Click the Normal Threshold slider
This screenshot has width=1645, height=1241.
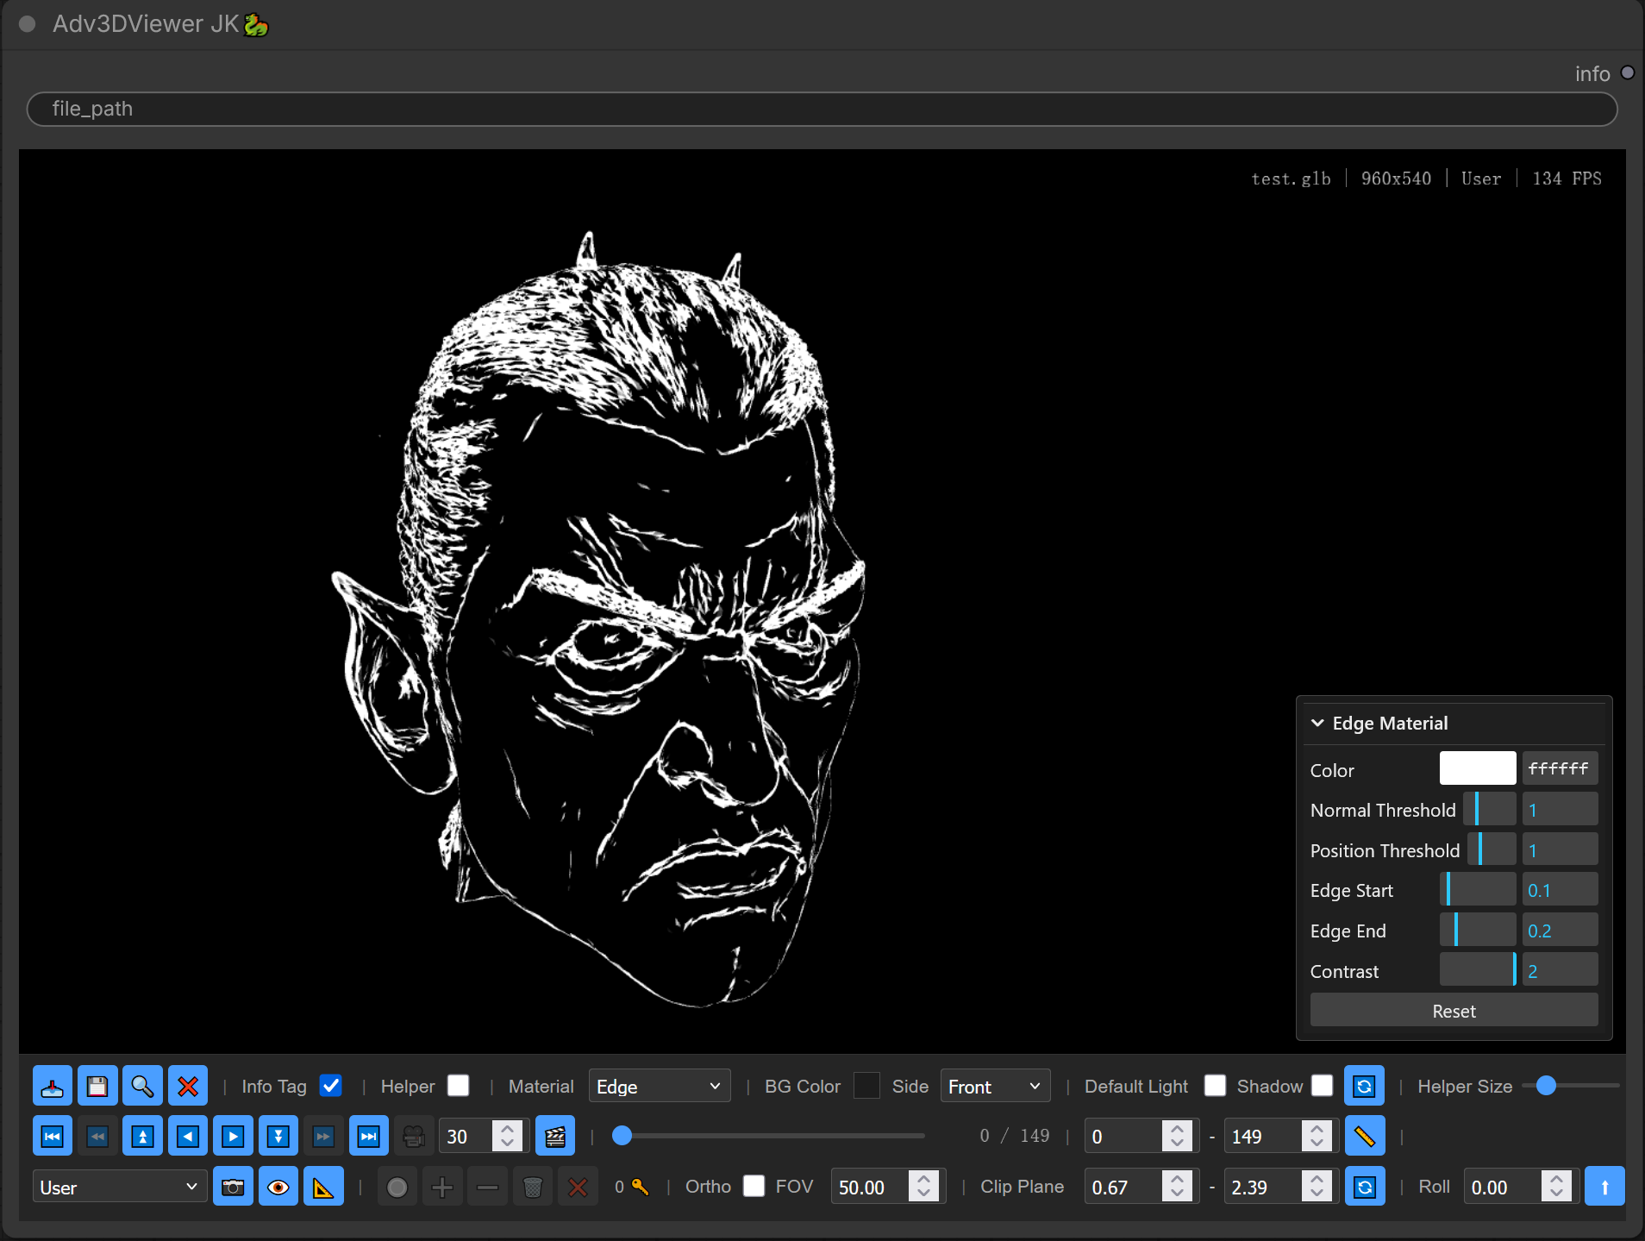coord(1490,809)
